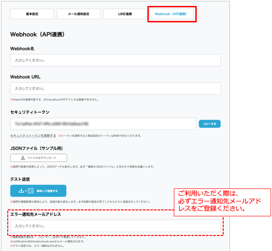Click the JSONファイル（サンプル用） heading
272x251 pixels.
(x=37, y=148)
